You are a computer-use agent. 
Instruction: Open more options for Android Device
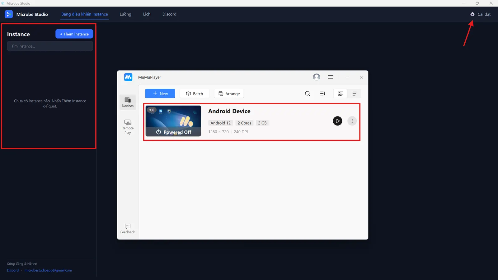(x=352, y=121)
